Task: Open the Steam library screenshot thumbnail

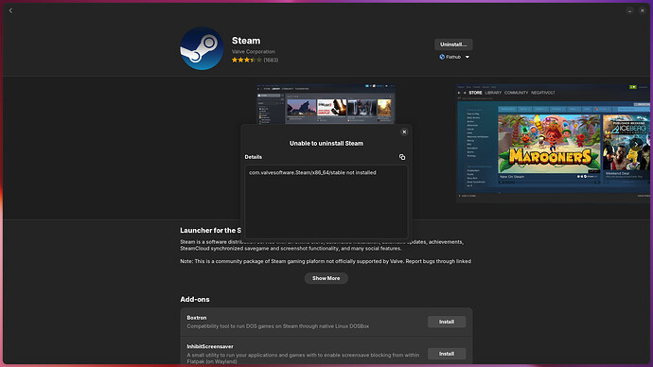Action: pos(326,104)
